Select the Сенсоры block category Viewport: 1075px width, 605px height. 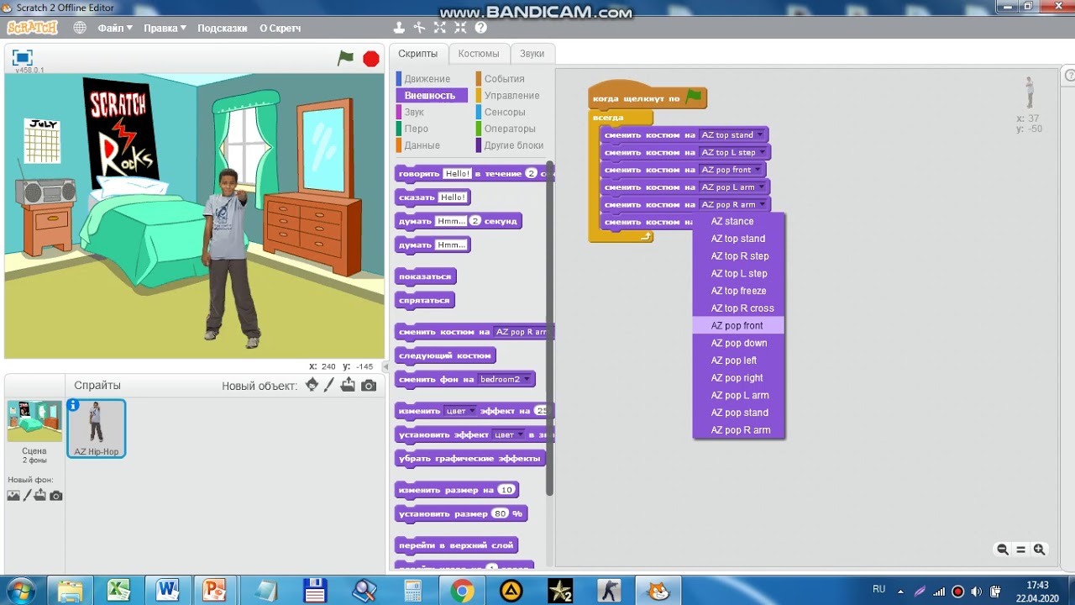point(505,113)
